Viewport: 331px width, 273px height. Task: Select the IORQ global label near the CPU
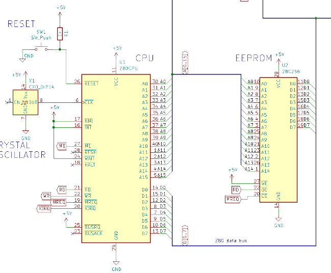(x=43, y=208)
